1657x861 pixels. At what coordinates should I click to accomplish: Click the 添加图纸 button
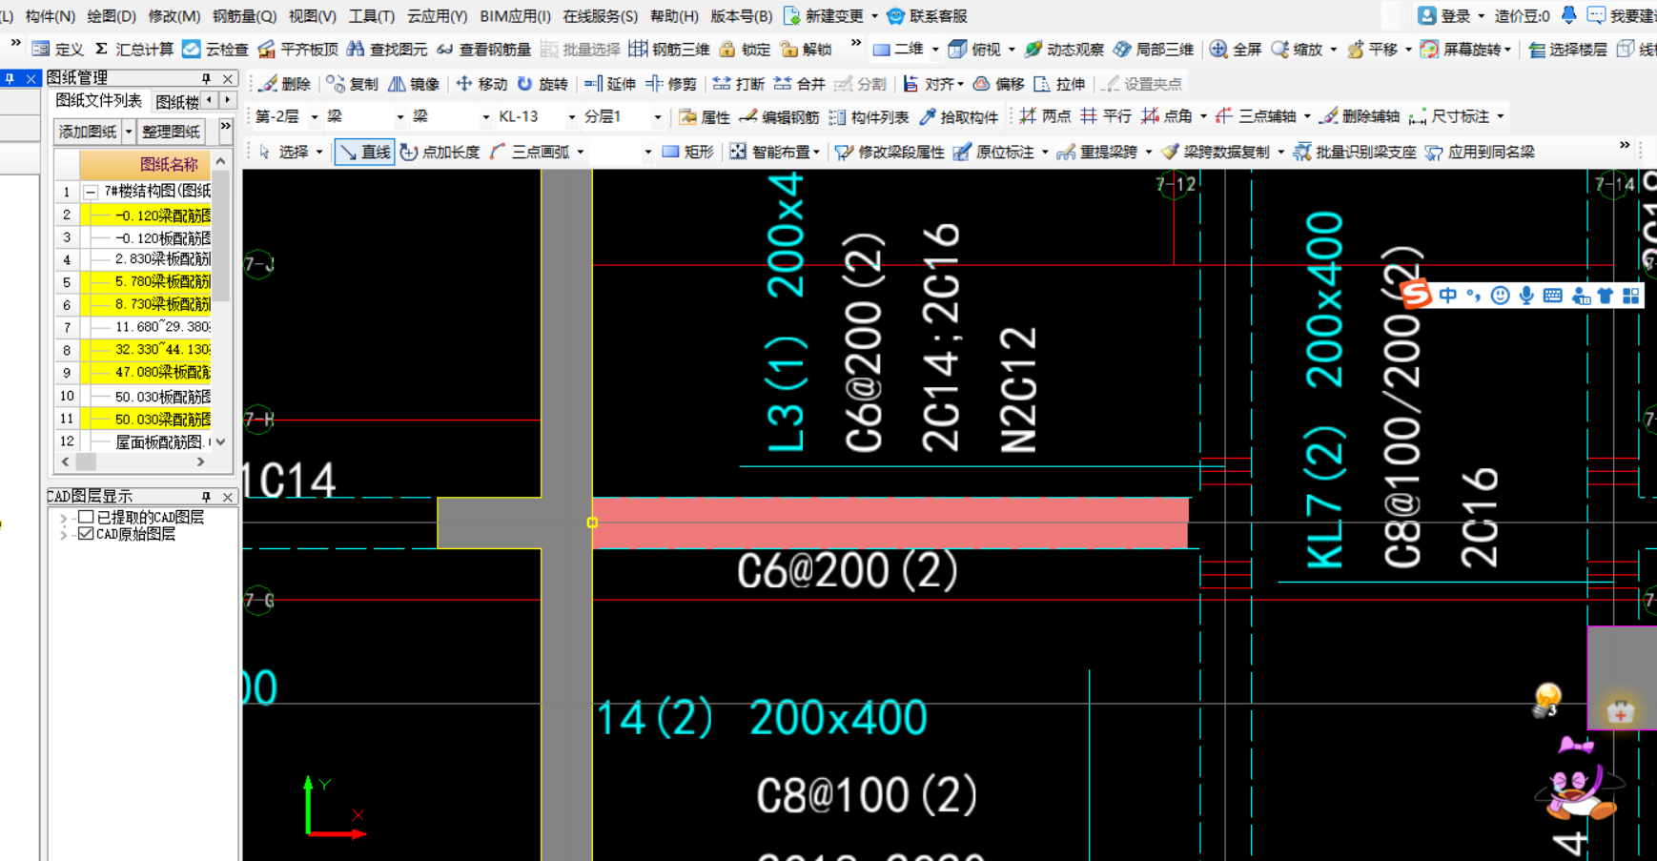(89, 132)
